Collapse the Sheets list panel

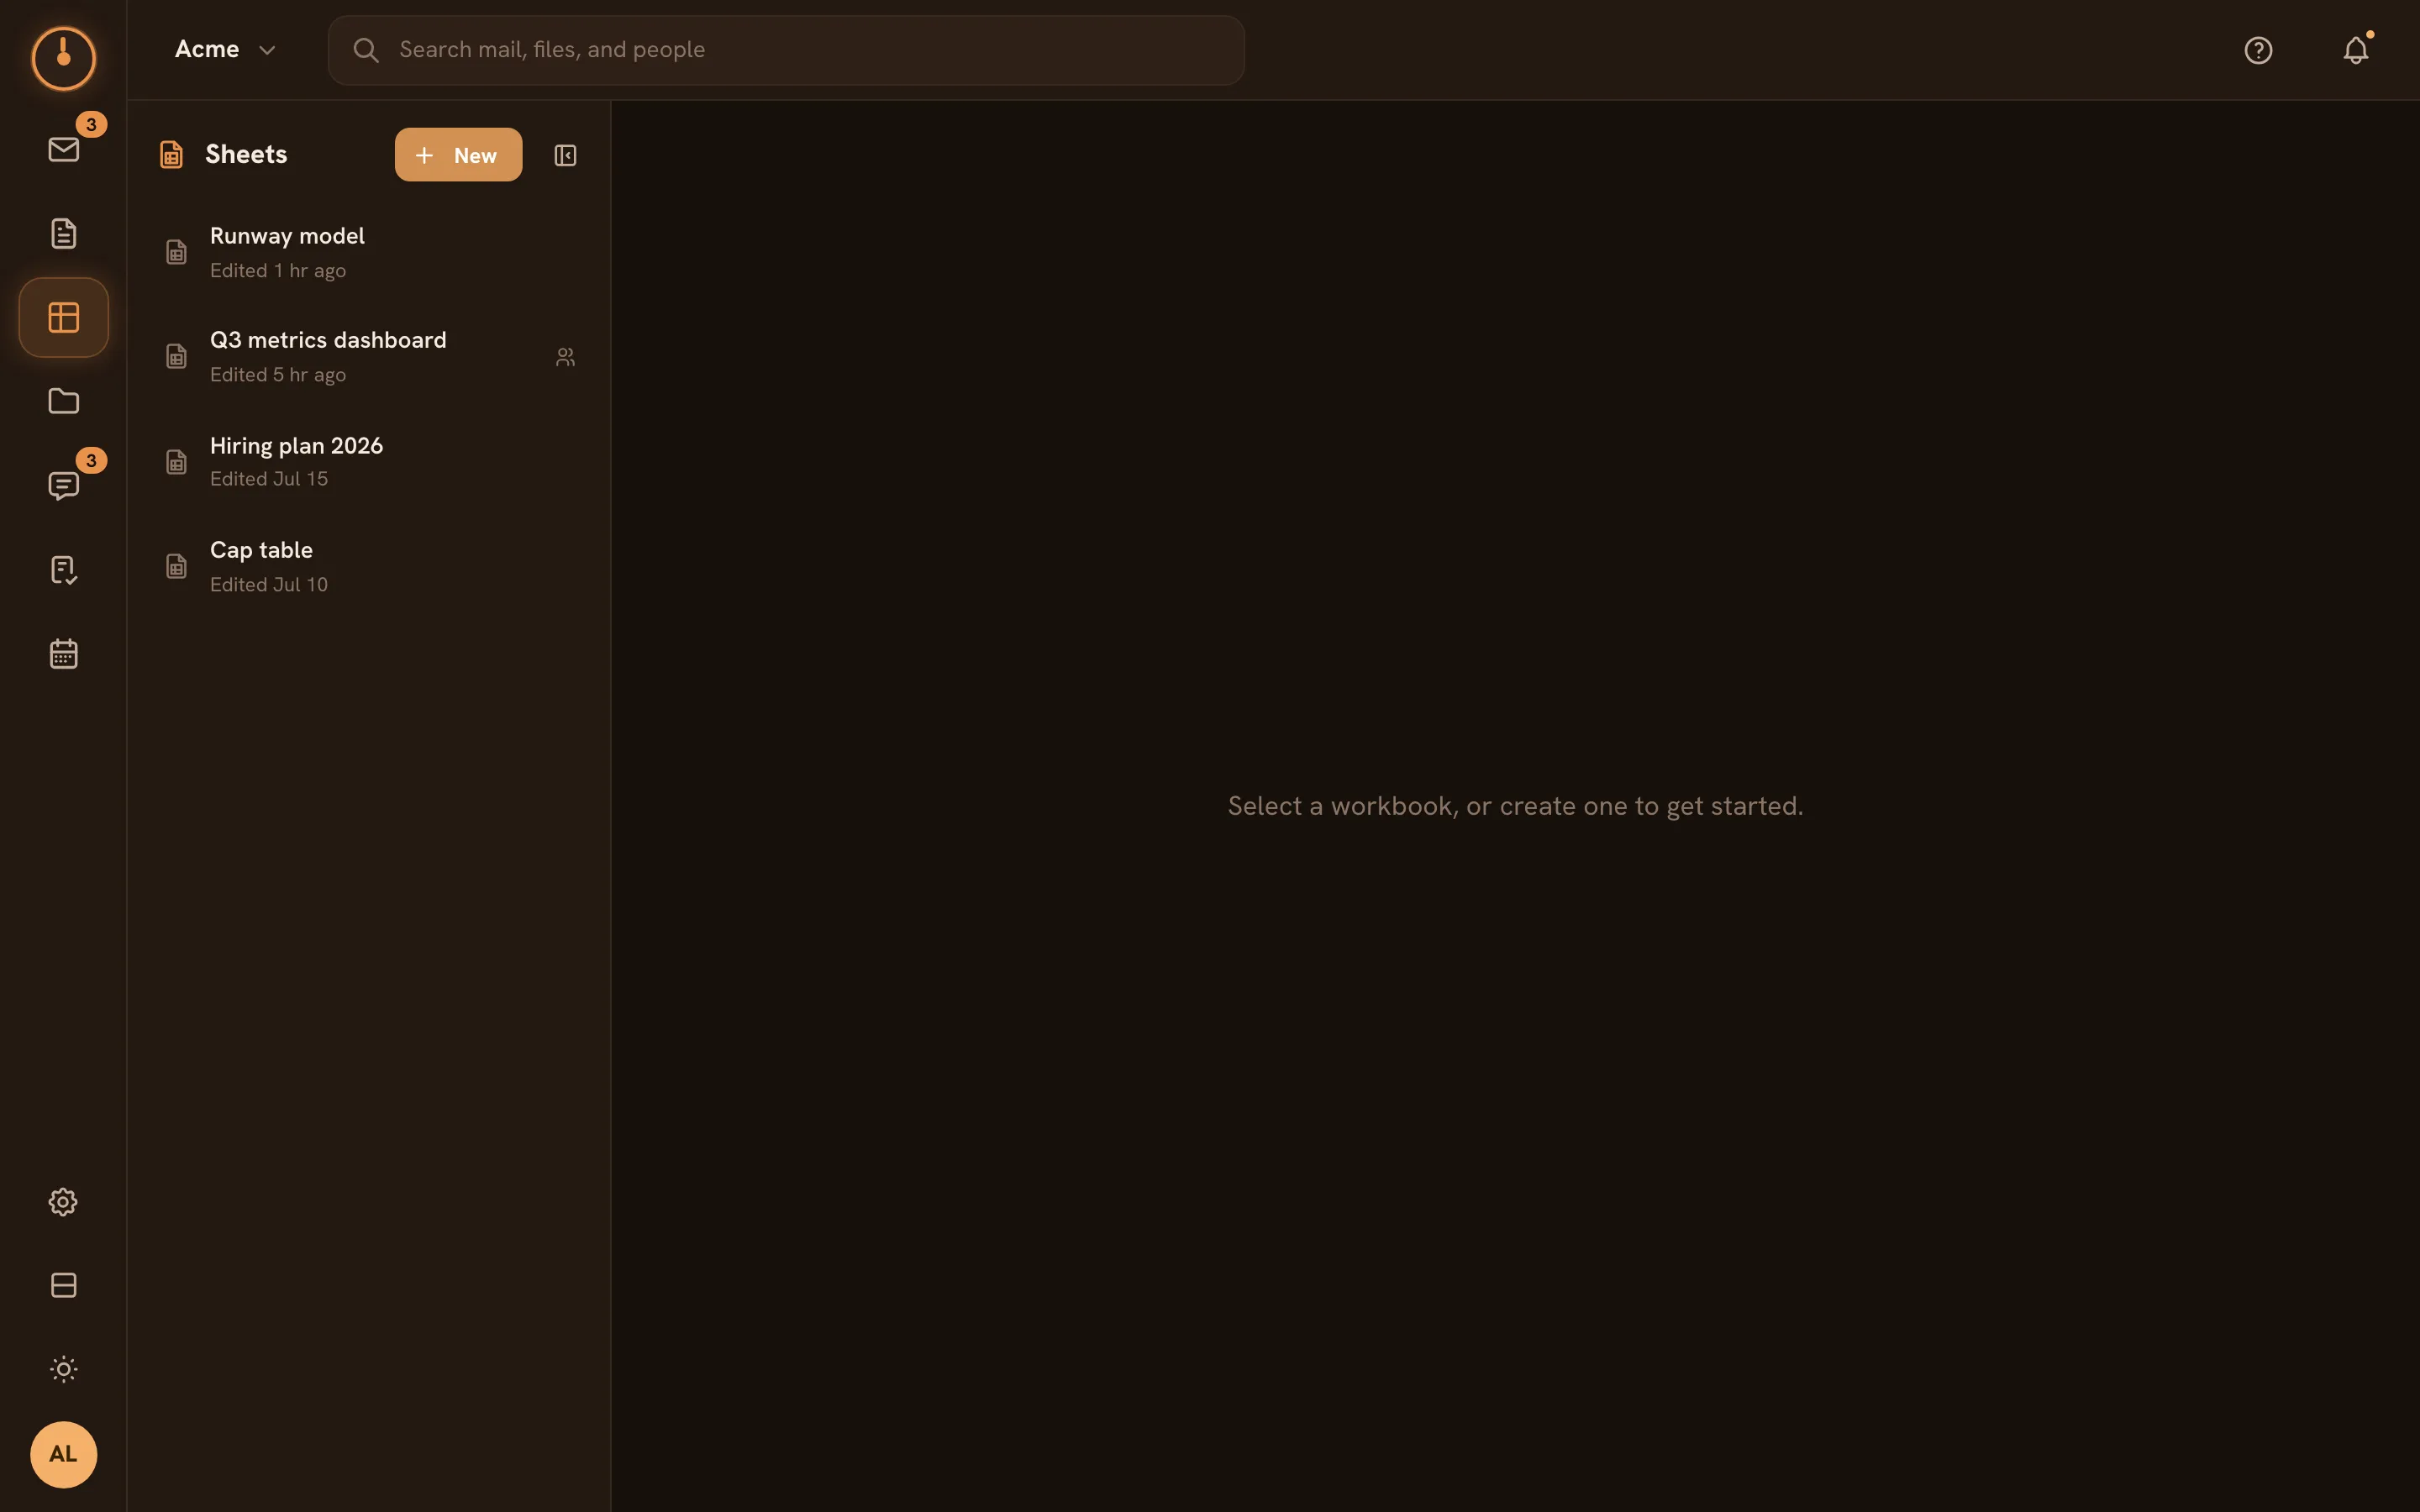[x=565, y=155]
